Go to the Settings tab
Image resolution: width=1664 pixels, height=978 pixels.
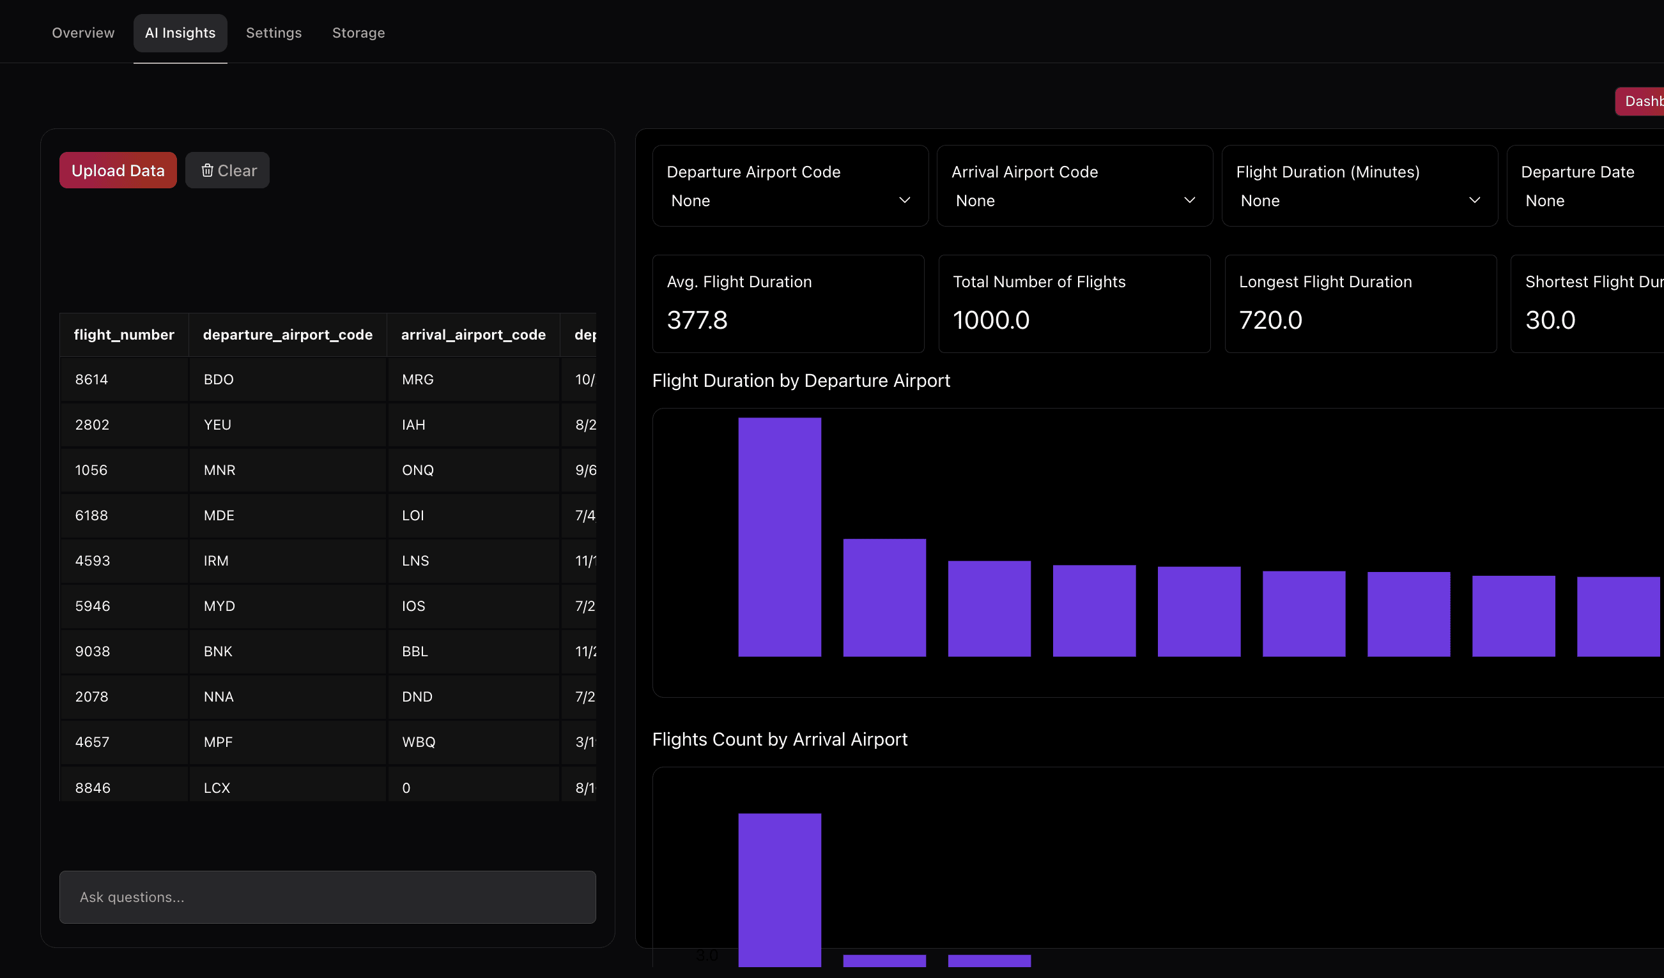273,33
